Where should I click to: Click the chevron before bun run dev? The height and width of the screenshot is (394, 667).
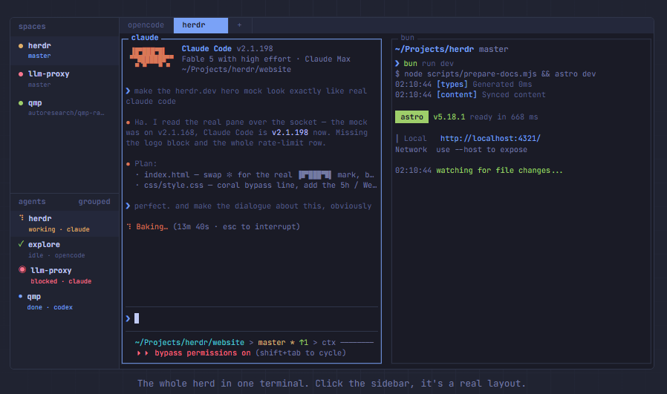point(397,63)
